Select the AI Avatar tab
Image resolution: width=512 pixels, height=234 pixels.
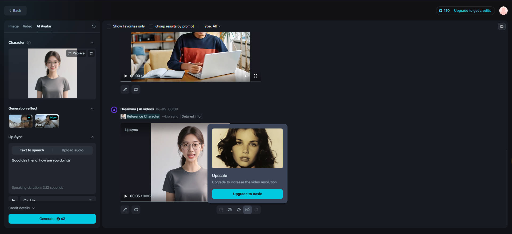[44, 26]
